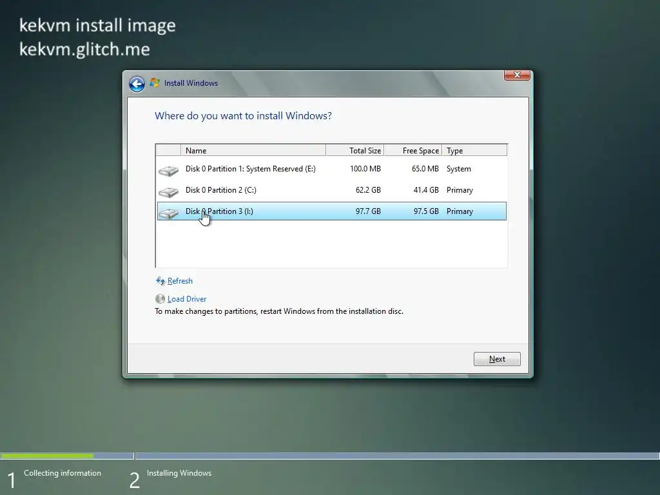Click the 62.2 GB total size cell
This screenshot has width=660, height=495.
(368, 190)
